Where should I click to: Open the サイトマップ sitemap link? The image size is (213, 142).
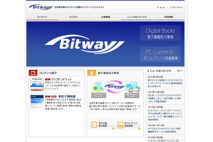pos(177,7)
